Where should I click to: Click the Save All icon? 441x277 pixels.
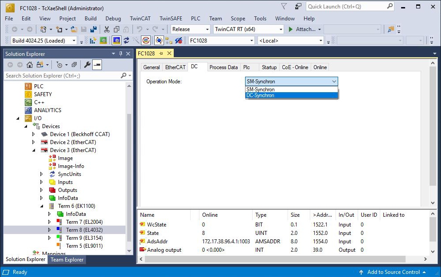point(94,29)
